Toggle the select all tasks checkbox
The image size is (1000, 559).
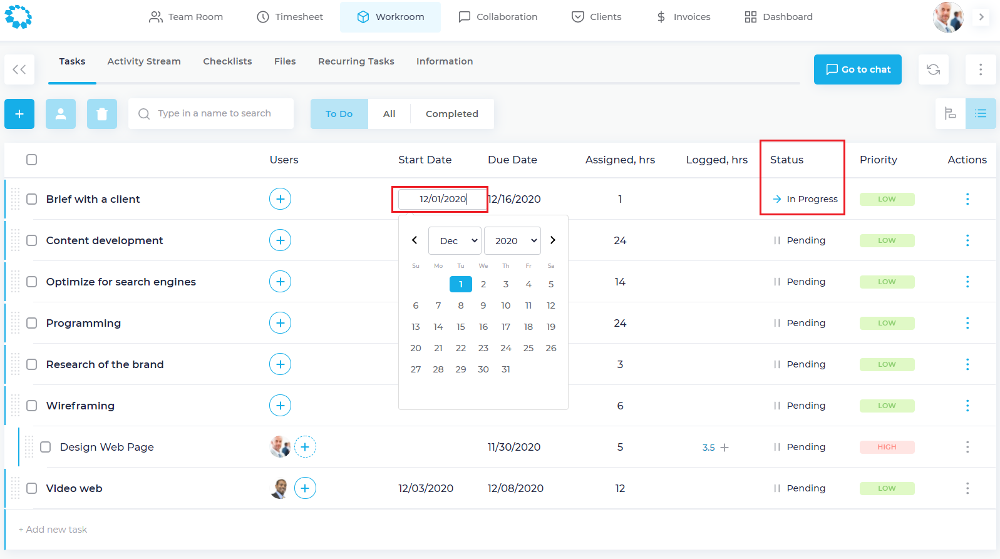[32, 160]
